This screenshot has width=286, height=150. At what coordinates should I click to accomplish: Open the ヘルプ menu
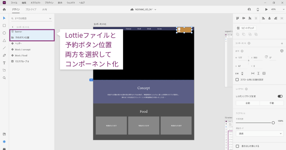coord(82,3)
